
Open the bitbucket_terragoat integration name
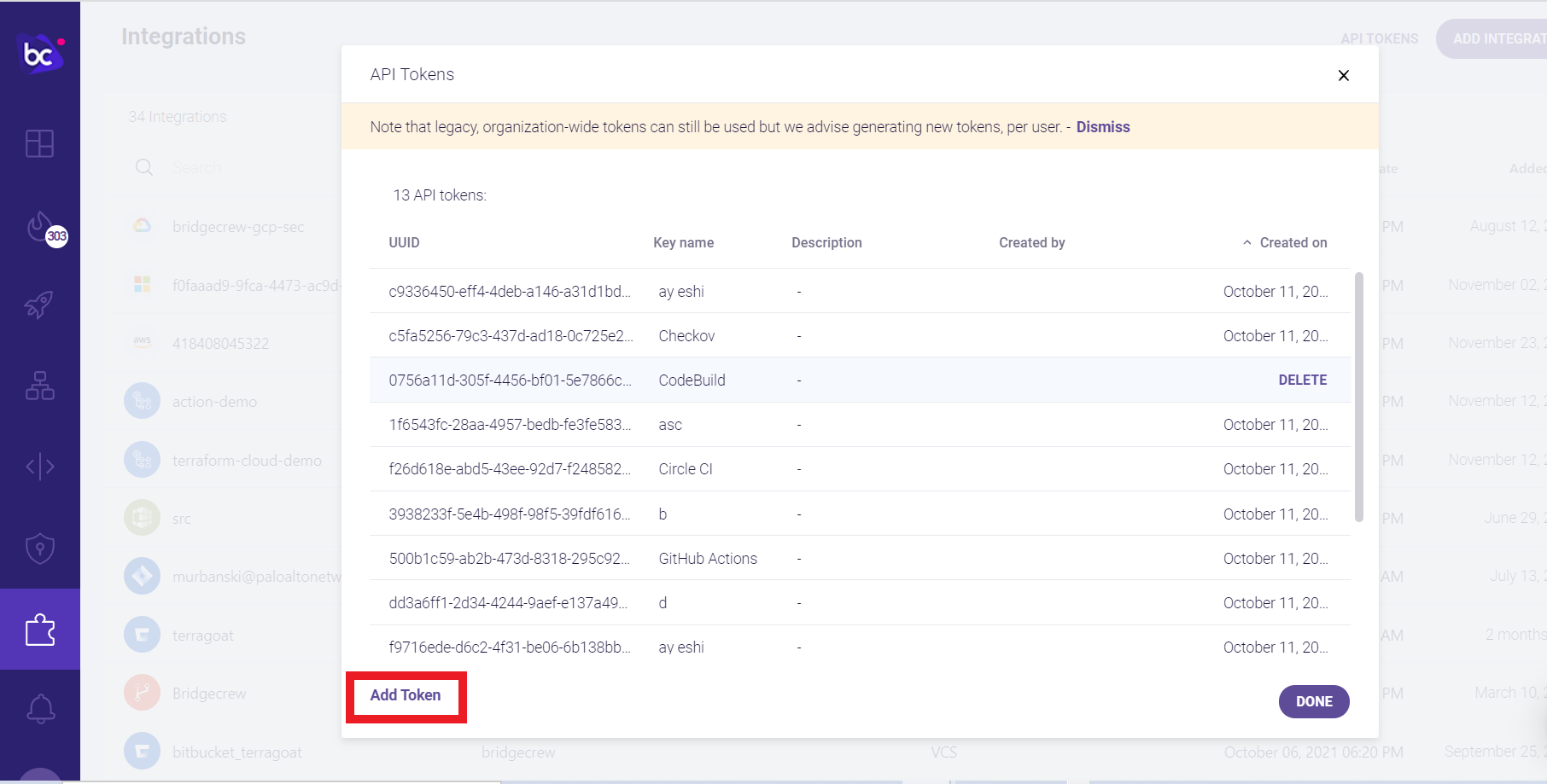click(237, 752)
